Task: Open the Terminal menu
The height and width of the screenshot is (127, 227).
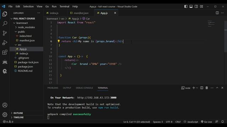Action: pos(64,6)
